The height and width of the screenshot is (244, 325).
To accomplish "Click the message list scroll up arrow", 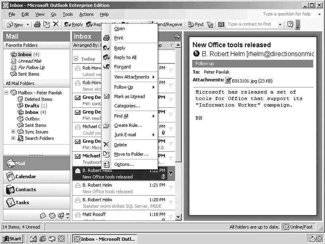I will (x=178, y=45).
